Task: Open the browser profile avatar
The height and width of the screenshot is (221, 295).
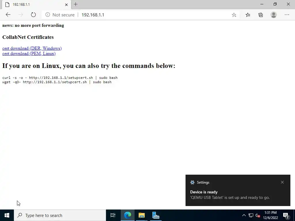Action: (274, 15)
